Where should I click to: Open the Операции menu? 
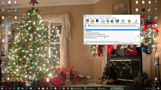(96, 18)
